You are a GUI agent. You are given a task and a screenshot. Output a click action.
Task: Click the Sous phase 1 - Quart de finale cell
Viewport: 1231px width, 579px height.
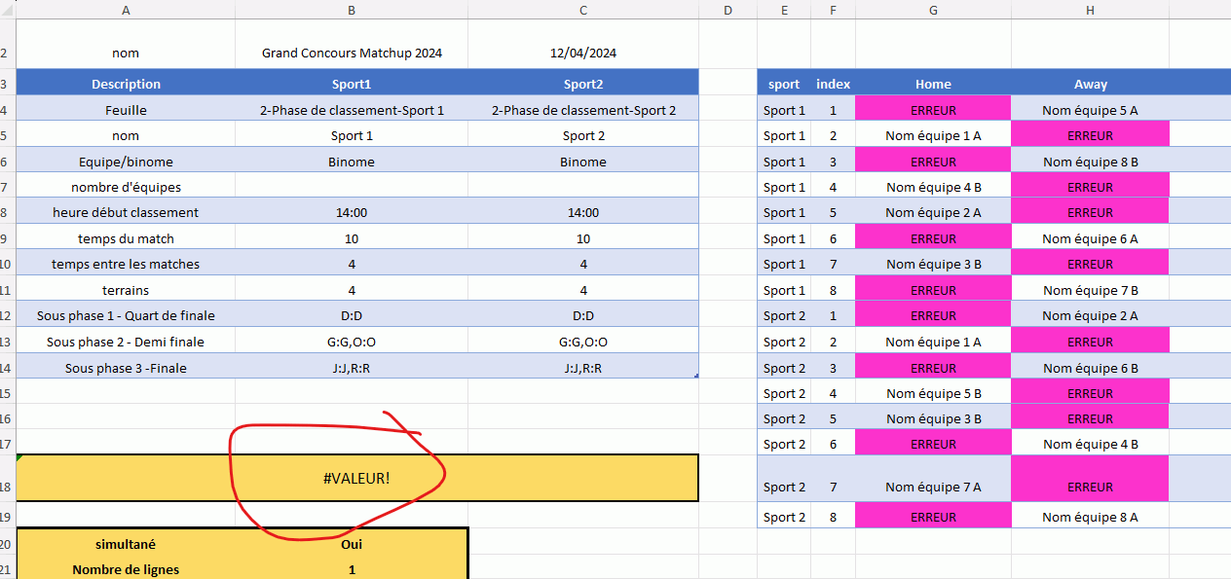pyautogui.click(x=126, y=315)
